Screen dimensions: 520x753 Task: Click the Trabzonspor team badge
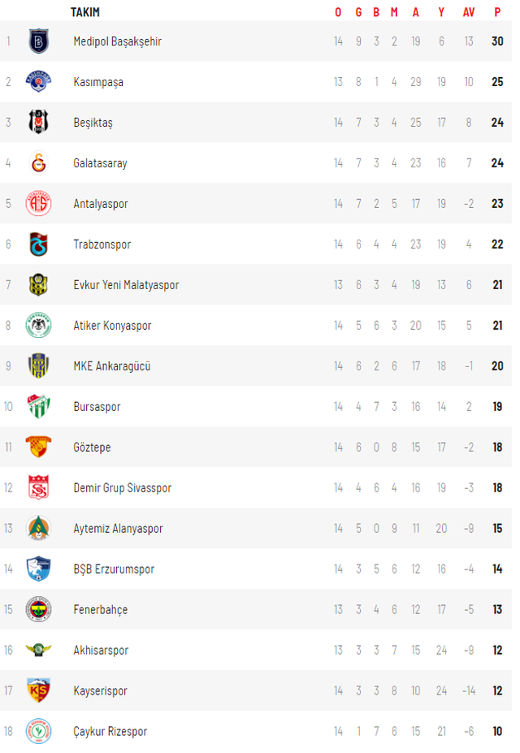(x=39, y=244)
